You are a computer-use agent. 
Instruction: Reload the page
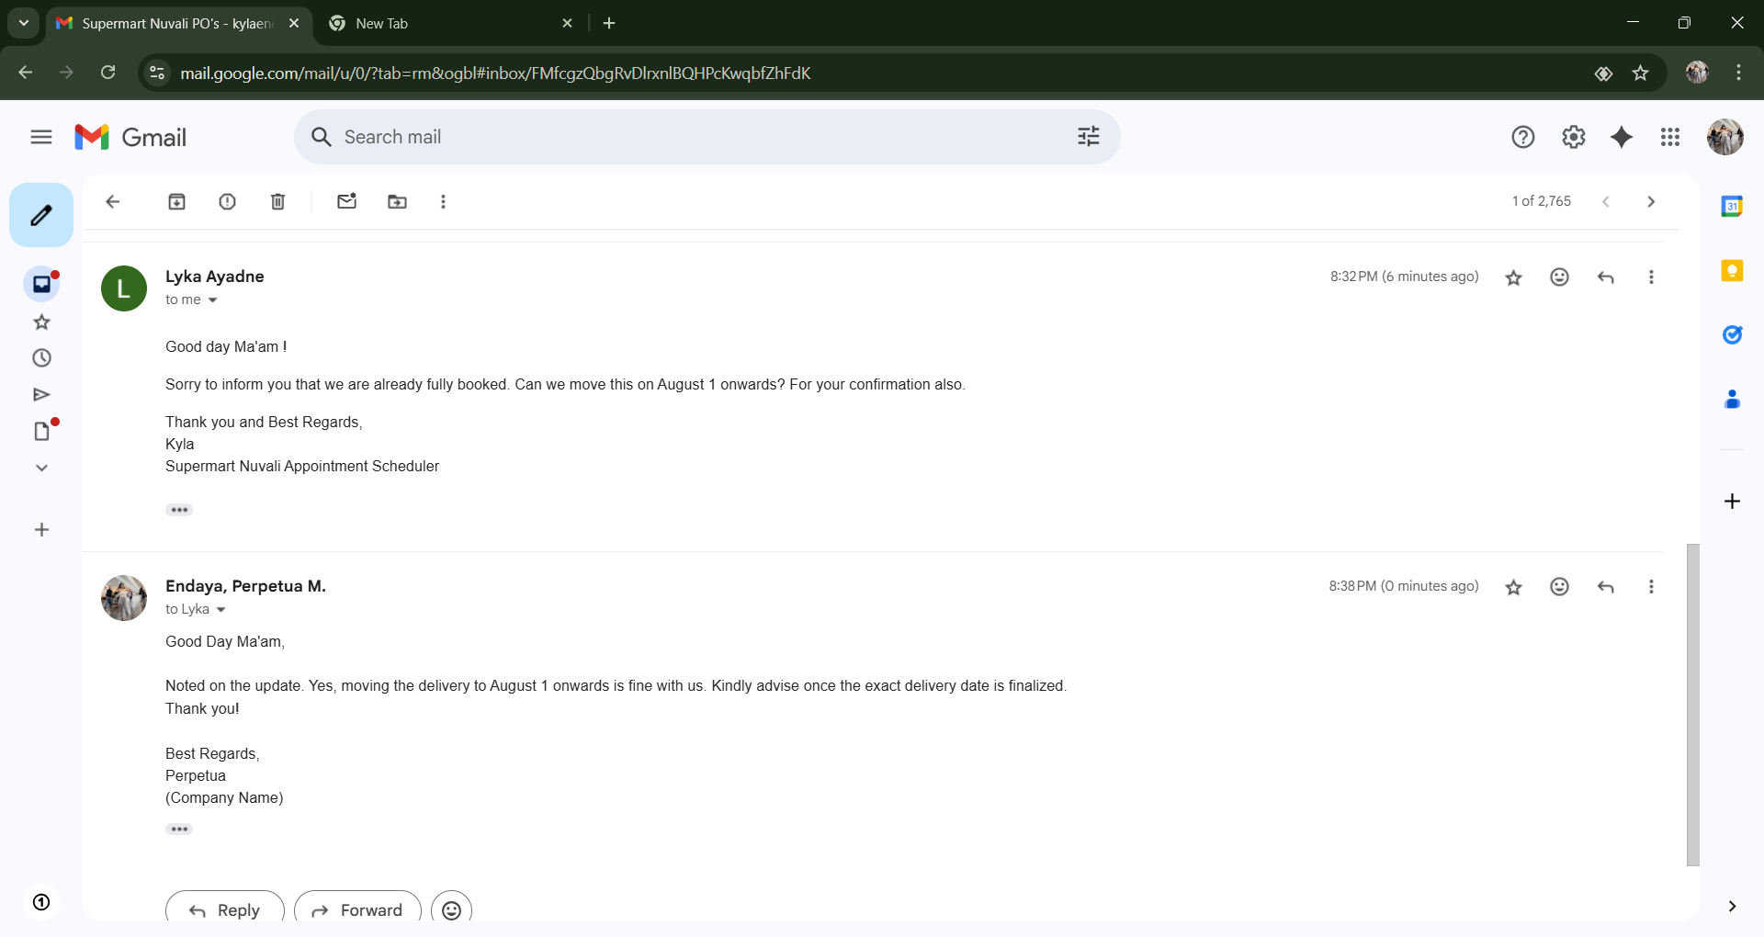[108, 73]
